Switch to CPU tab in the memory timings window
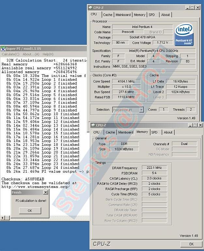 pos(96,132)
